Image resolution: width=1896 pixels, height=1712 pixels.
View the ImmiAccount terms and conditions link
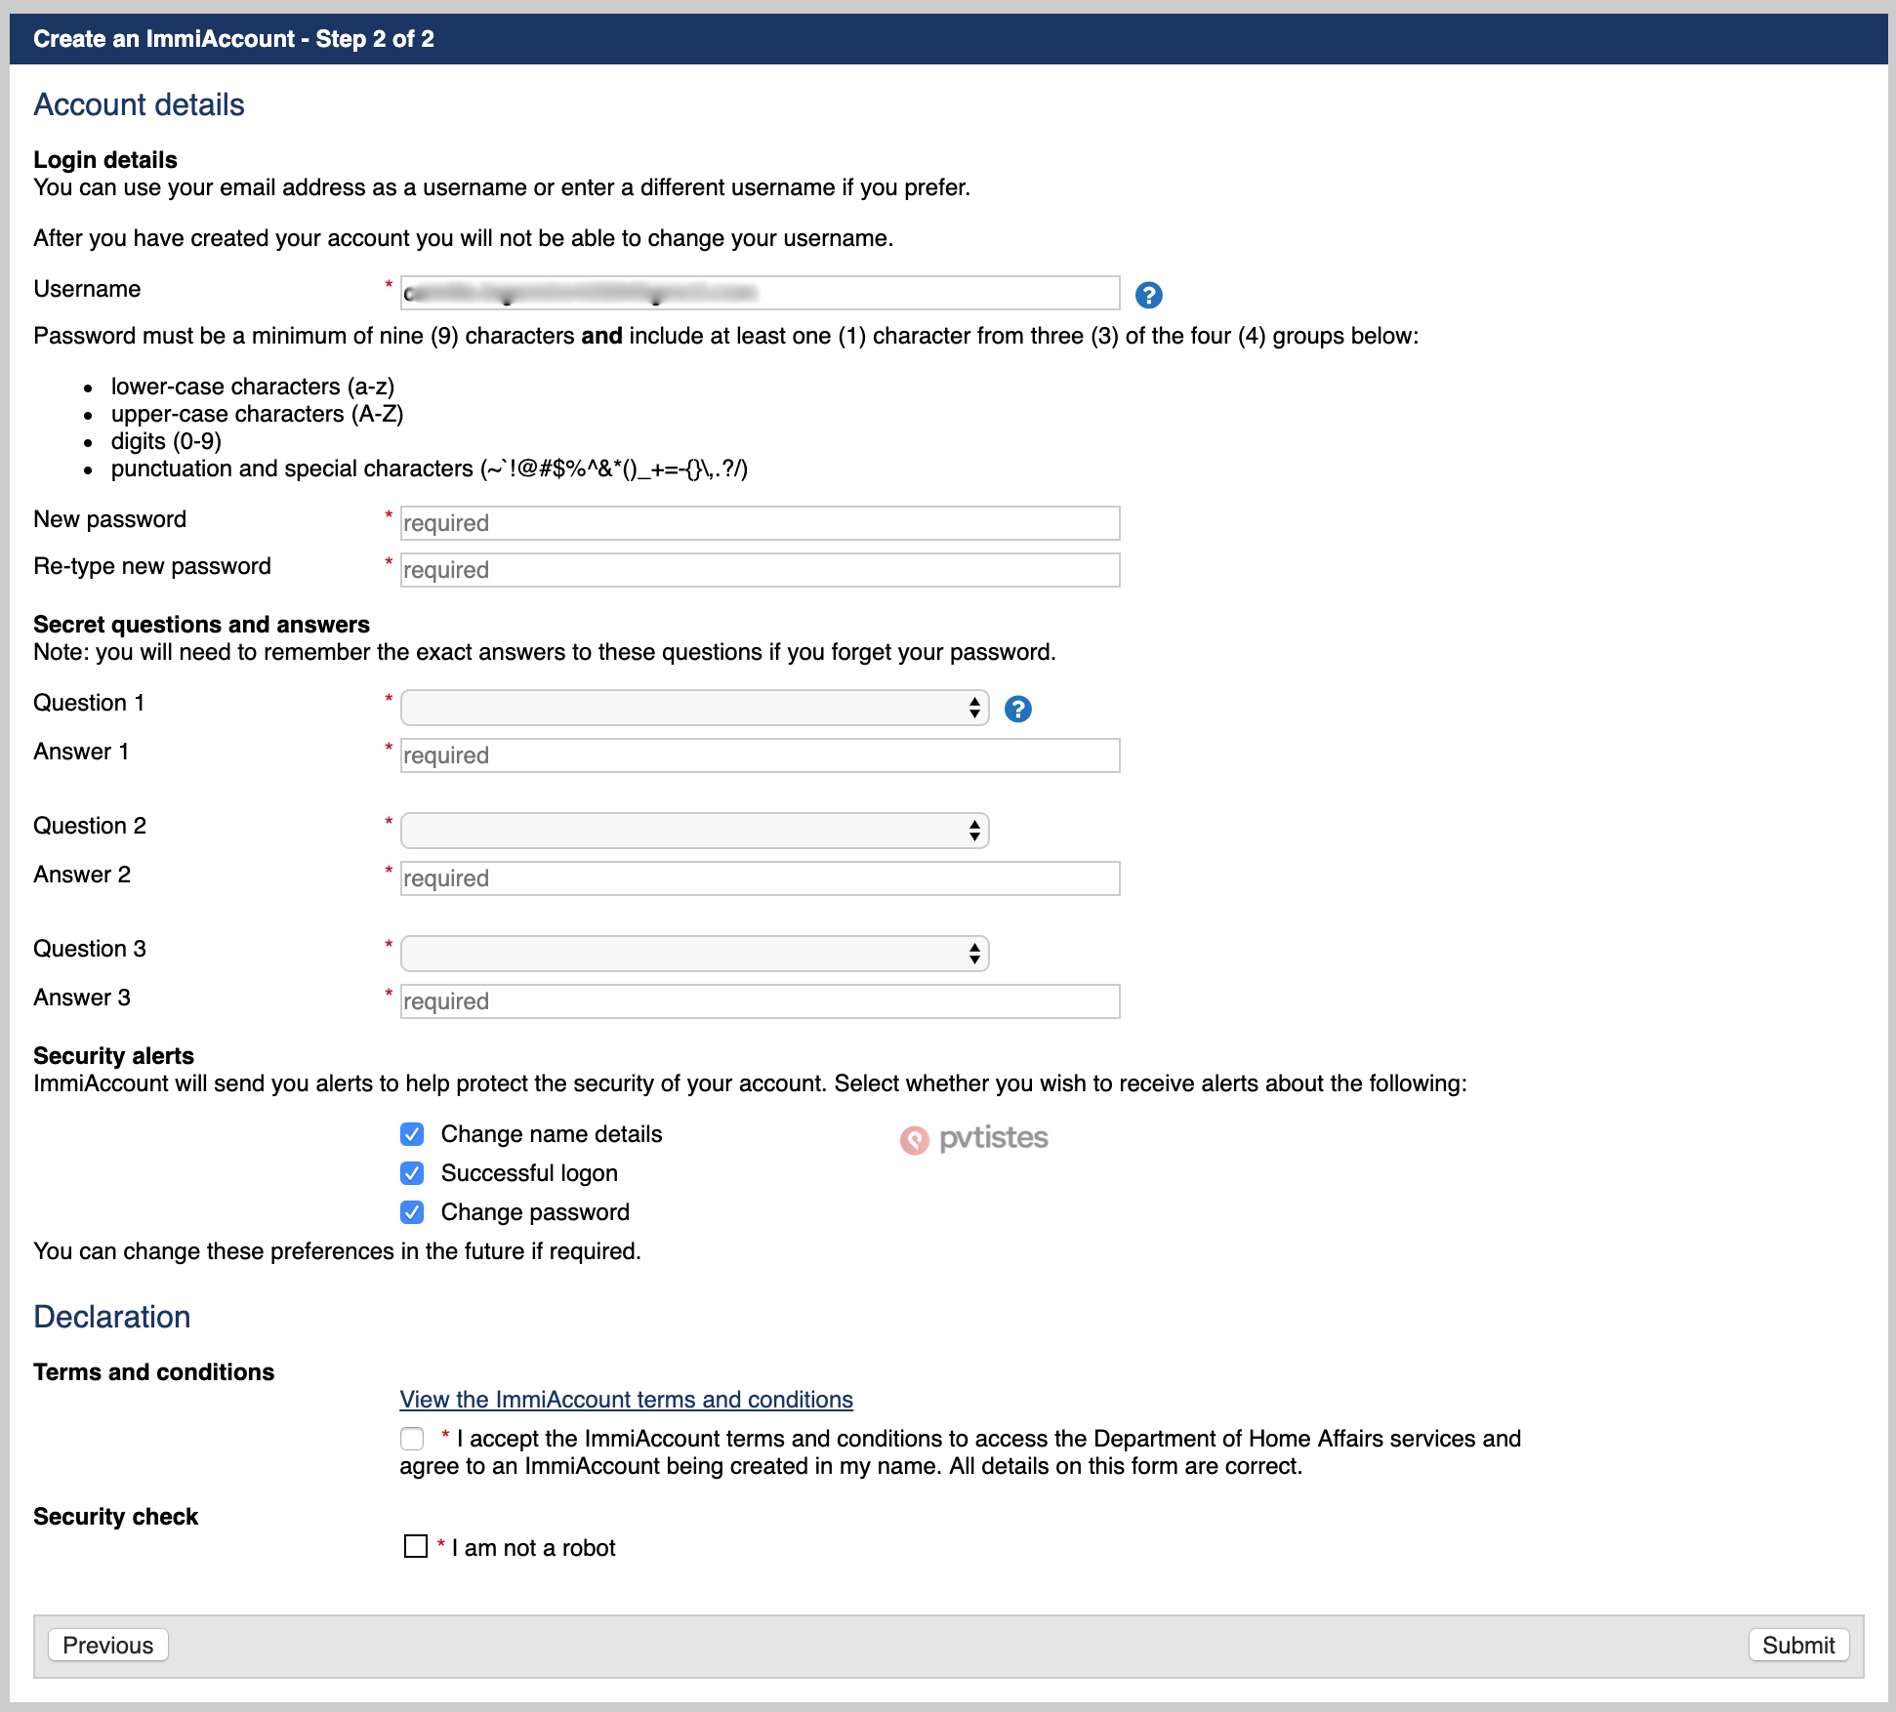626,1400
